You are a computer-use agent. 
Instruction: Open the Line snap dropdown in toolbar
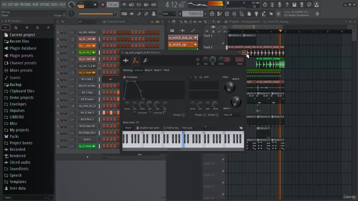[x=169, y=14]
